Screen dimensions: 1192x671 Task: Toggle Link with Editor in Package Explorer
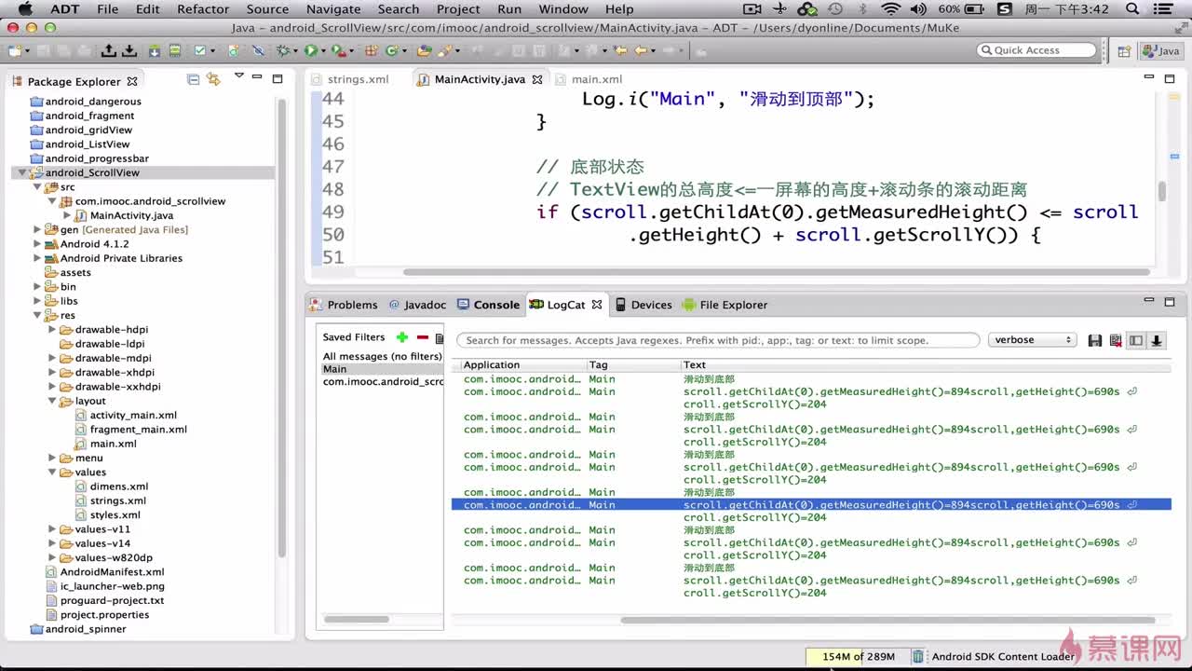click(x=213, y=80)
